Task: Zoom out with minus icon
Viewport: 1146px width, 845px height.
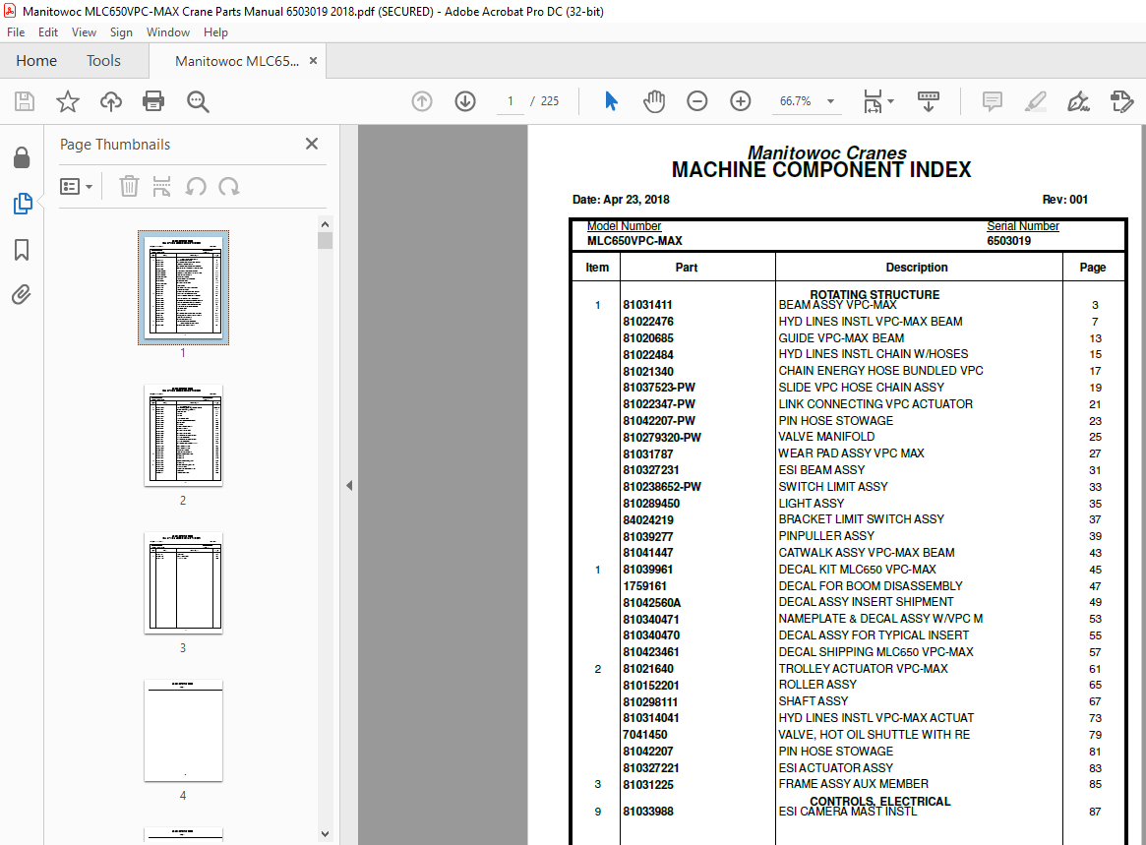Action: [x=697, y=101]
